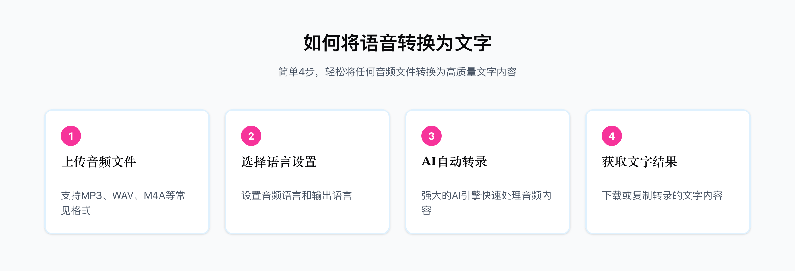This screenshot has height=271, width=795.
Task: Click the '上传音频文件' card title
Action: click(99, 162)
